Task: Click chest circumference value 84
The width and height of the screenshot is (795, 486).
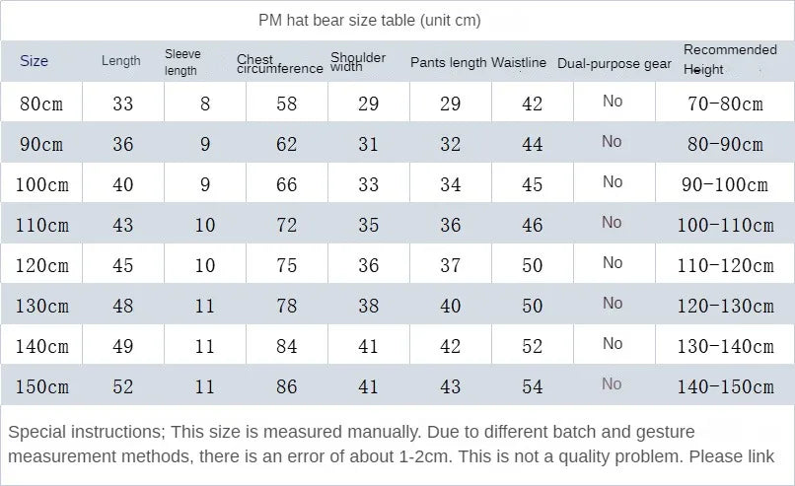Action: [286, 346]
